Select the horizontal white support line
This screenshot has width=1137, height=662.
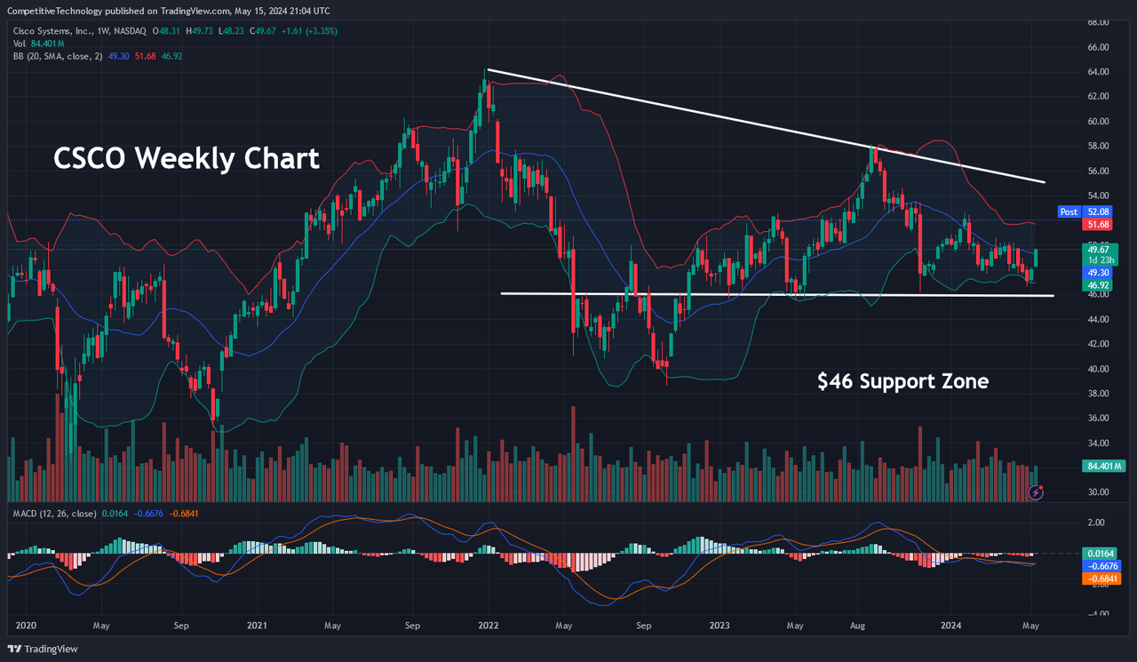click(x=777, y=294)
